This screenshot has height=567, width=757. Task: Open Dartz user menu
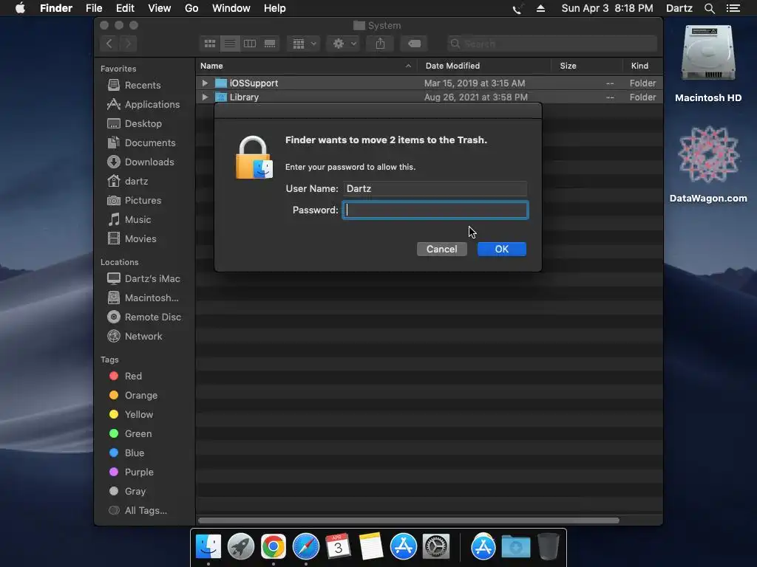679,8
